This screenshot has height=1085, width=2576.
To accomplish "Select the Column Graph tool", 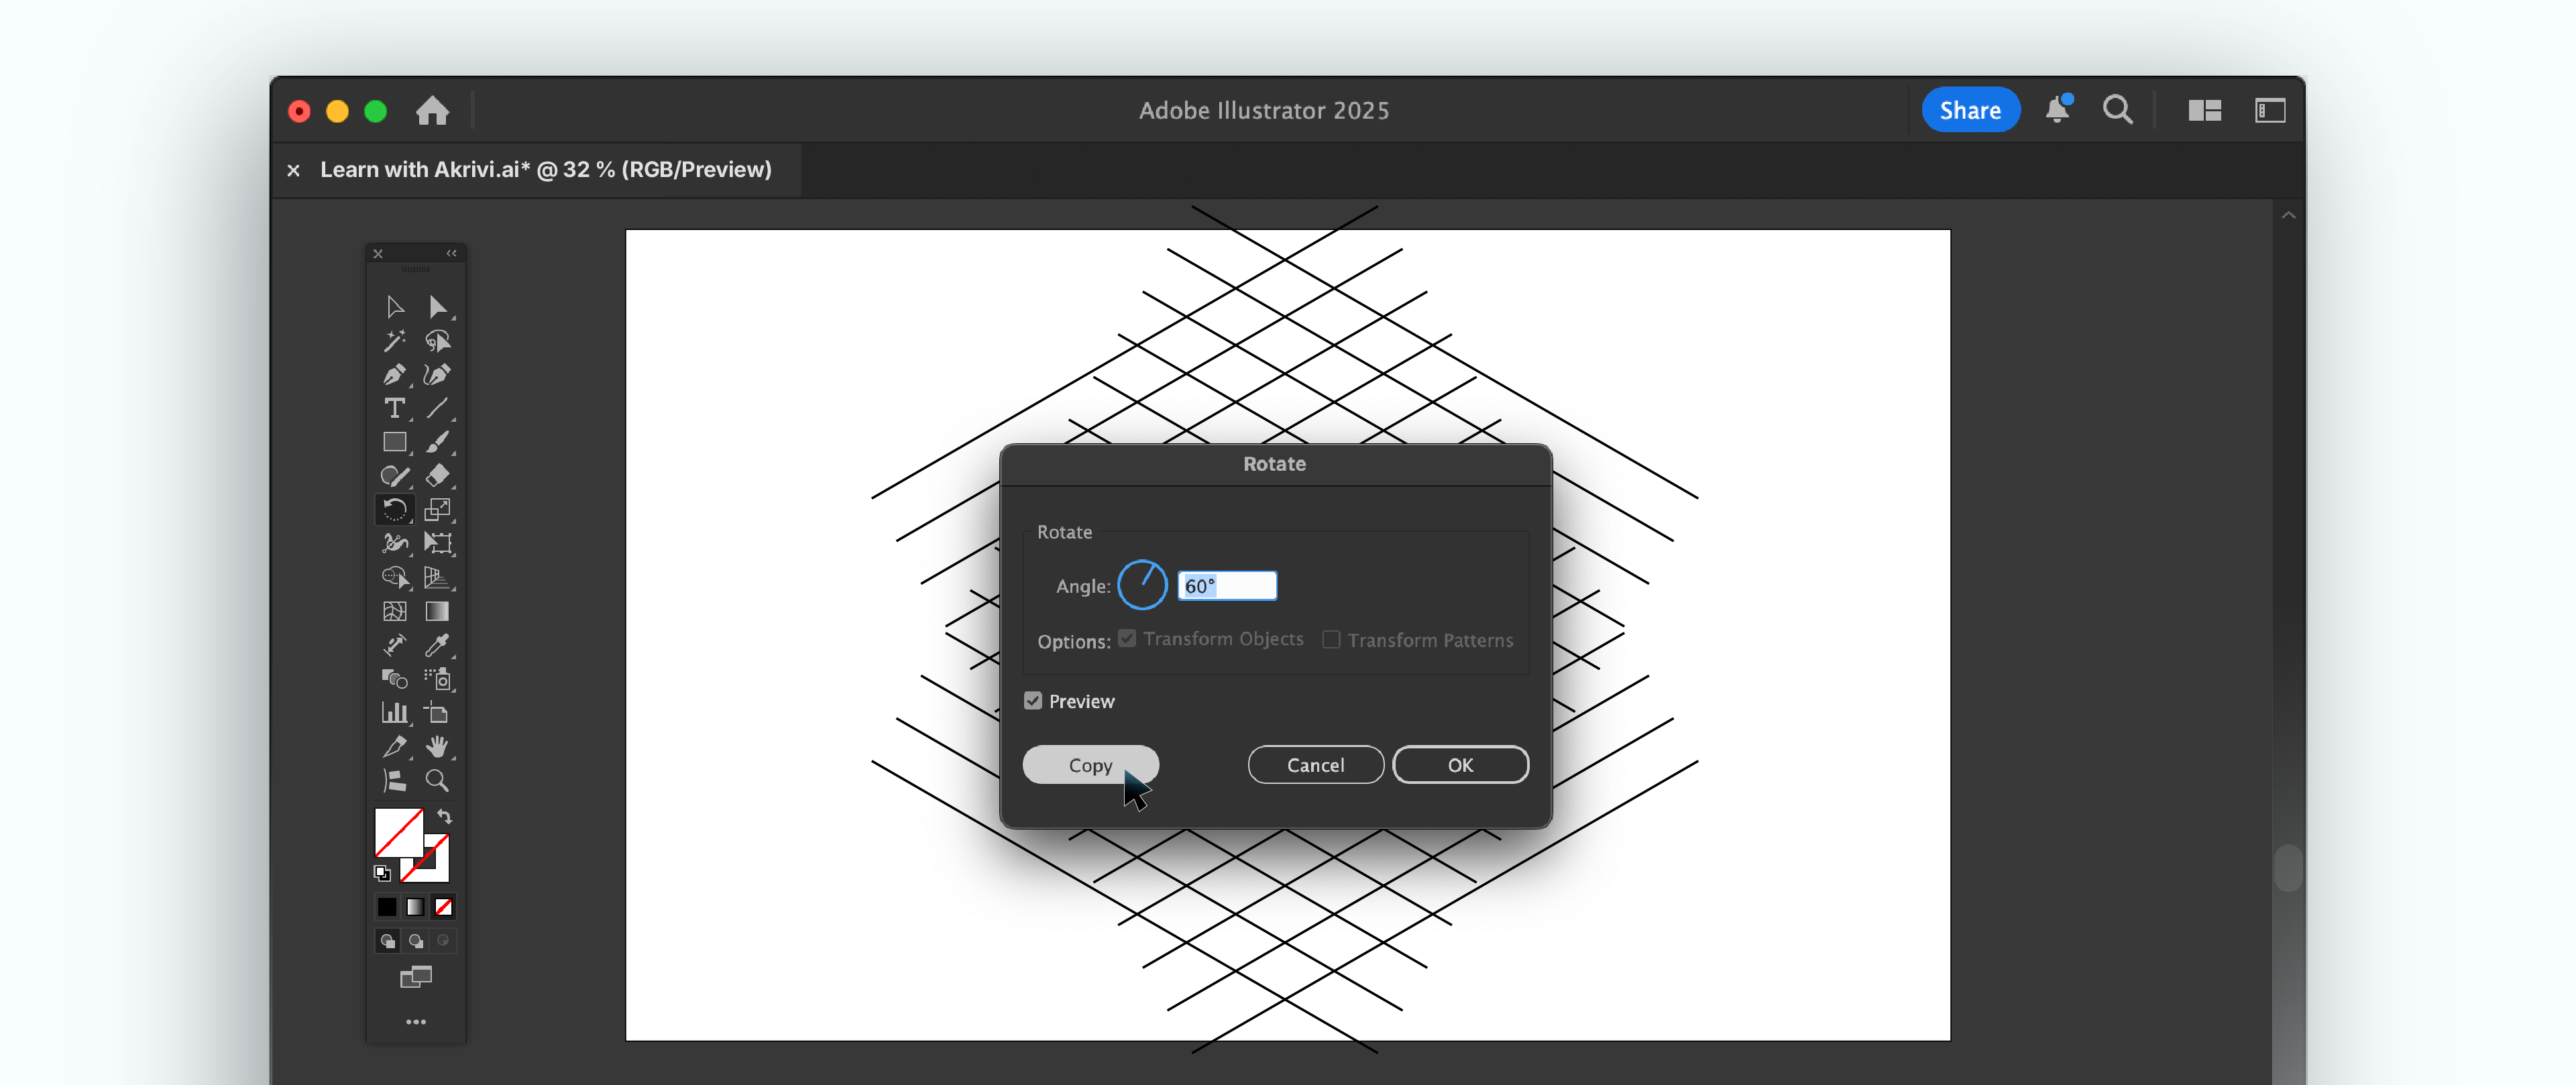I will click(395, 713).
